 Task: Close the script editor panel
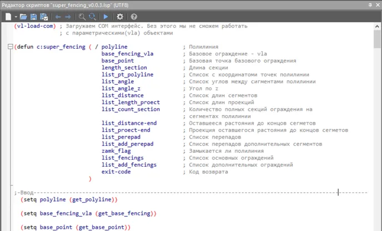377,5
